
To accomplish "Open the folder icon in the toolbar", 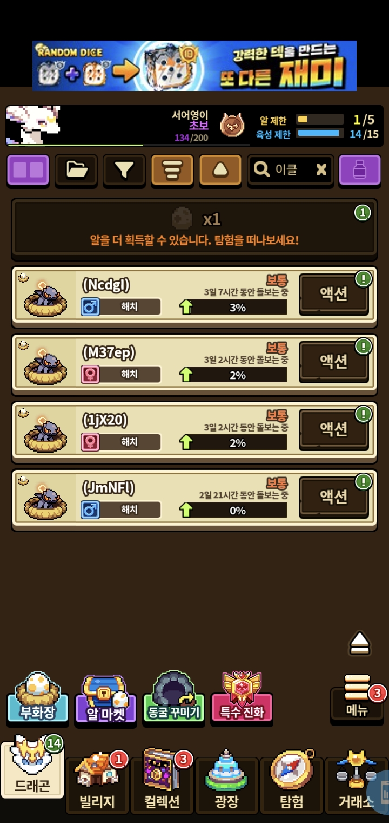I will point(76,171).
